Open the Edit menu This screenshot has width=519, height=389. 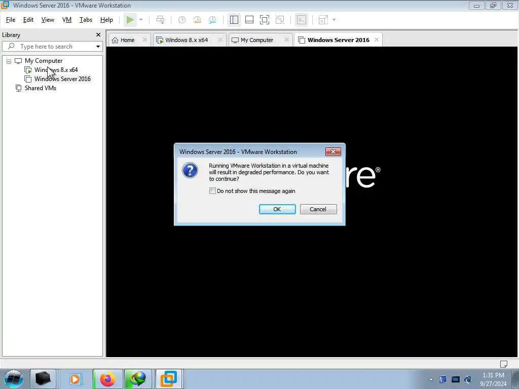tap(28, 20)
